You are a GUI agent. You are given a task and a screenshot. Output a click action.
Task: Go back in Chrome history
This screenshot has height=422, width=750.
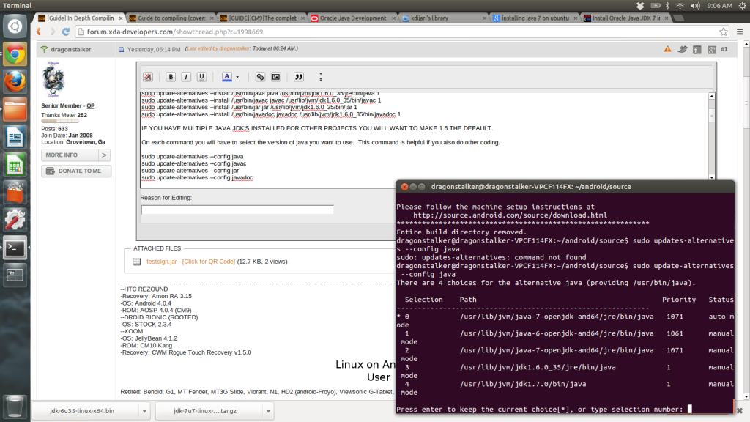click(x=40, y=32)
